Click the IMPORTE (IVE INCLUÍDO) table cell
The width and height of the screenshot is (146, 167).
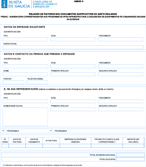133,146
